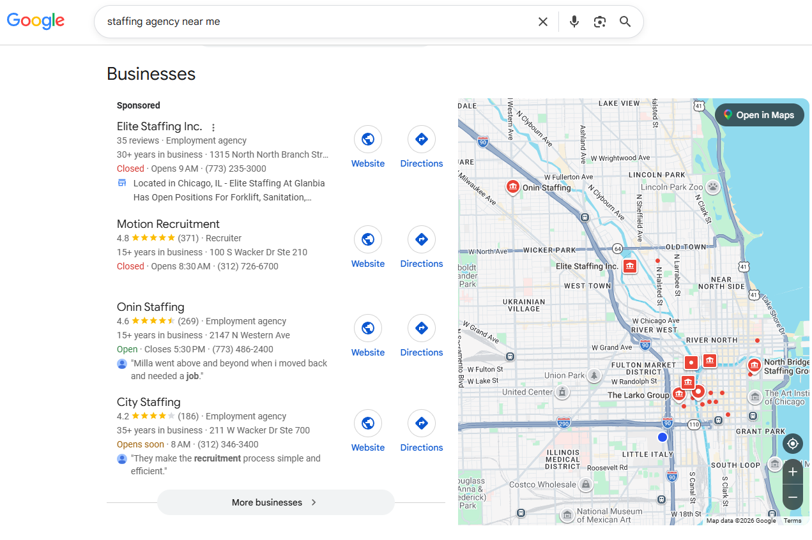Open Elite Staffing Inc. listing title
812x540 pixels.
click(159, 126)
